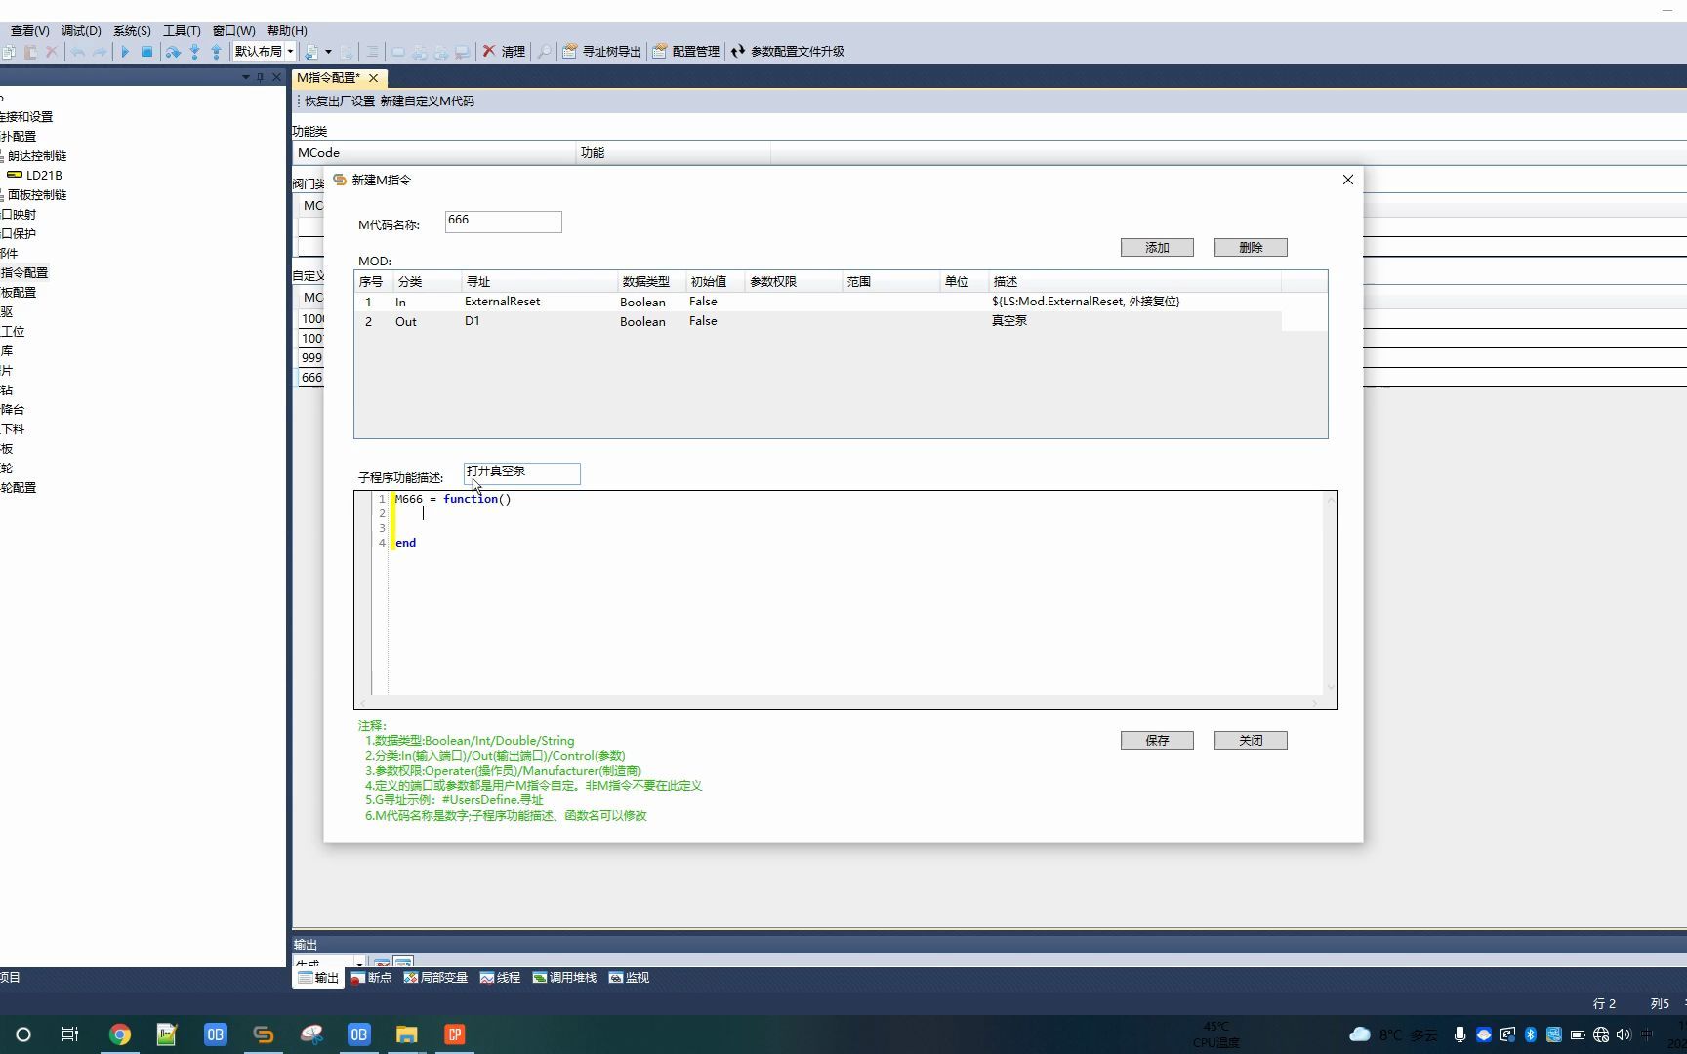Viewport: 1687px width, 1054px height.
Task: Switch to the 调用堆栈 bottom tab
Action: [564, 977]
